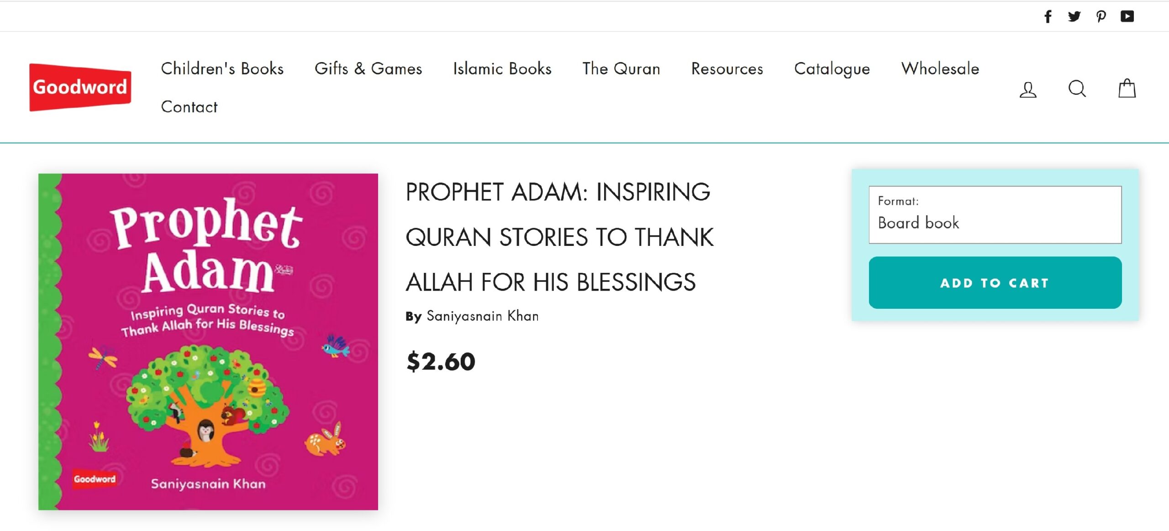This screenshot has height=531, width=1169.
Task: Open the Resources menu
Action: tap(727, 69)
